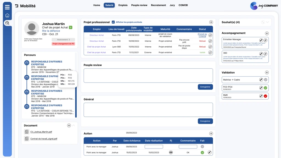Image resolution: width=281 pixels, height=158 pixels.
Task: Edit the Entretien Manager entry with the pencil
Action: pyautogui.click(x=261, y=40)
